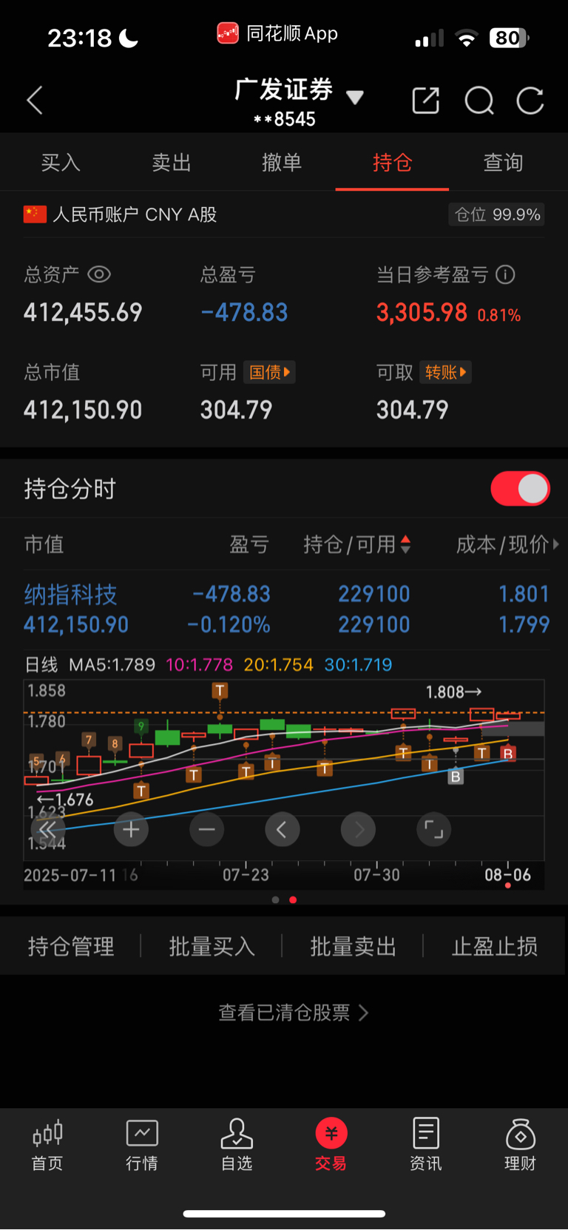Image resolution: width=568 pixels, height=1230 pixels.
Task: Tap the search magnifier icon
Action: pyautogui.click(x=479, y=100)
